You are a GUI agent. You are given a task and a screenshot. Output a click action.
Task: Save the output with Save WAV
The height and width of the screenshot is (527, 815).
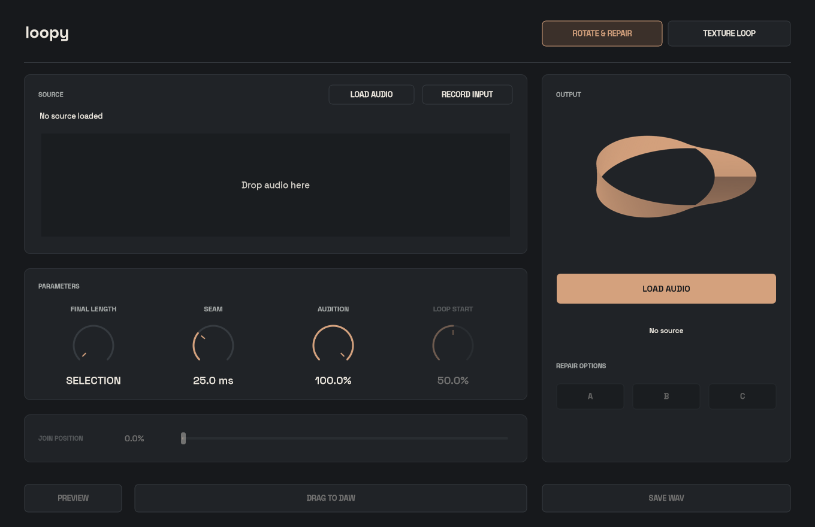coord(666,498)
